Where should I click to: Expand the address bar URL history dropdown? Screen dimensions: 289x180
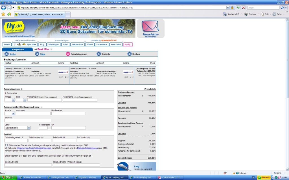[228, 8]
